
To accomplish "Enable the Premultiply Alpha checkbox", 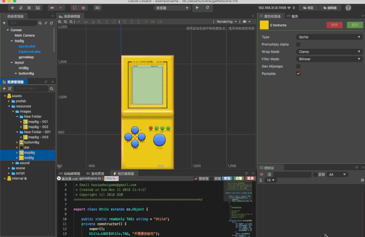I will click(x=298, y=45).
